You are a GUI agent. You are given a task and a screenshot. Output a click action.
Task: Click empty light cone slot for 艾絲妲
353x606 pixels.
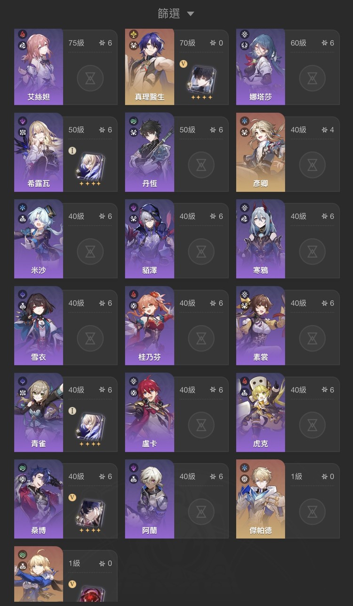click(90, 78)
